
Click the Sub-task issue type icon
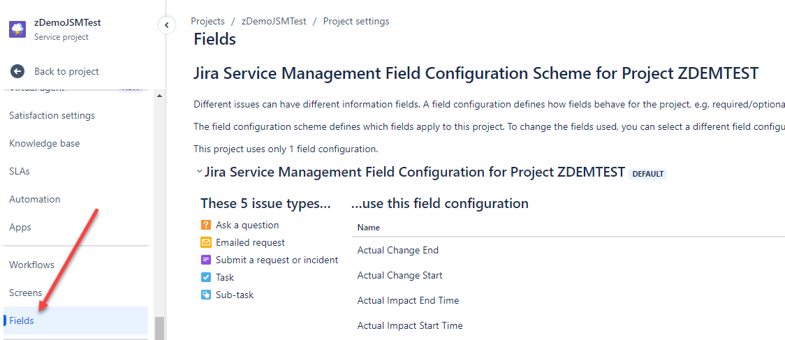[x=206, y=295]
